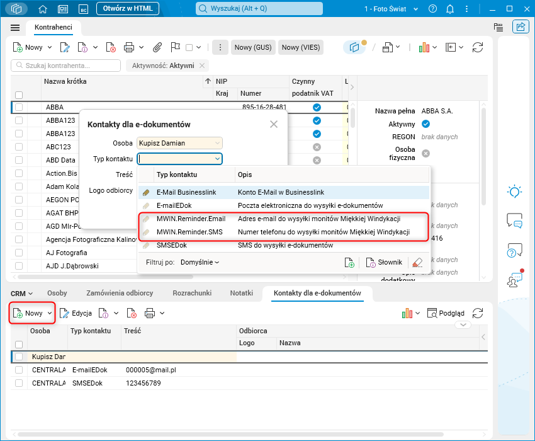Open the Filtruj po Domyślnie dropdown
Image resolution: width=535 pixels, height=441 pixels.
tap(200, 262)
